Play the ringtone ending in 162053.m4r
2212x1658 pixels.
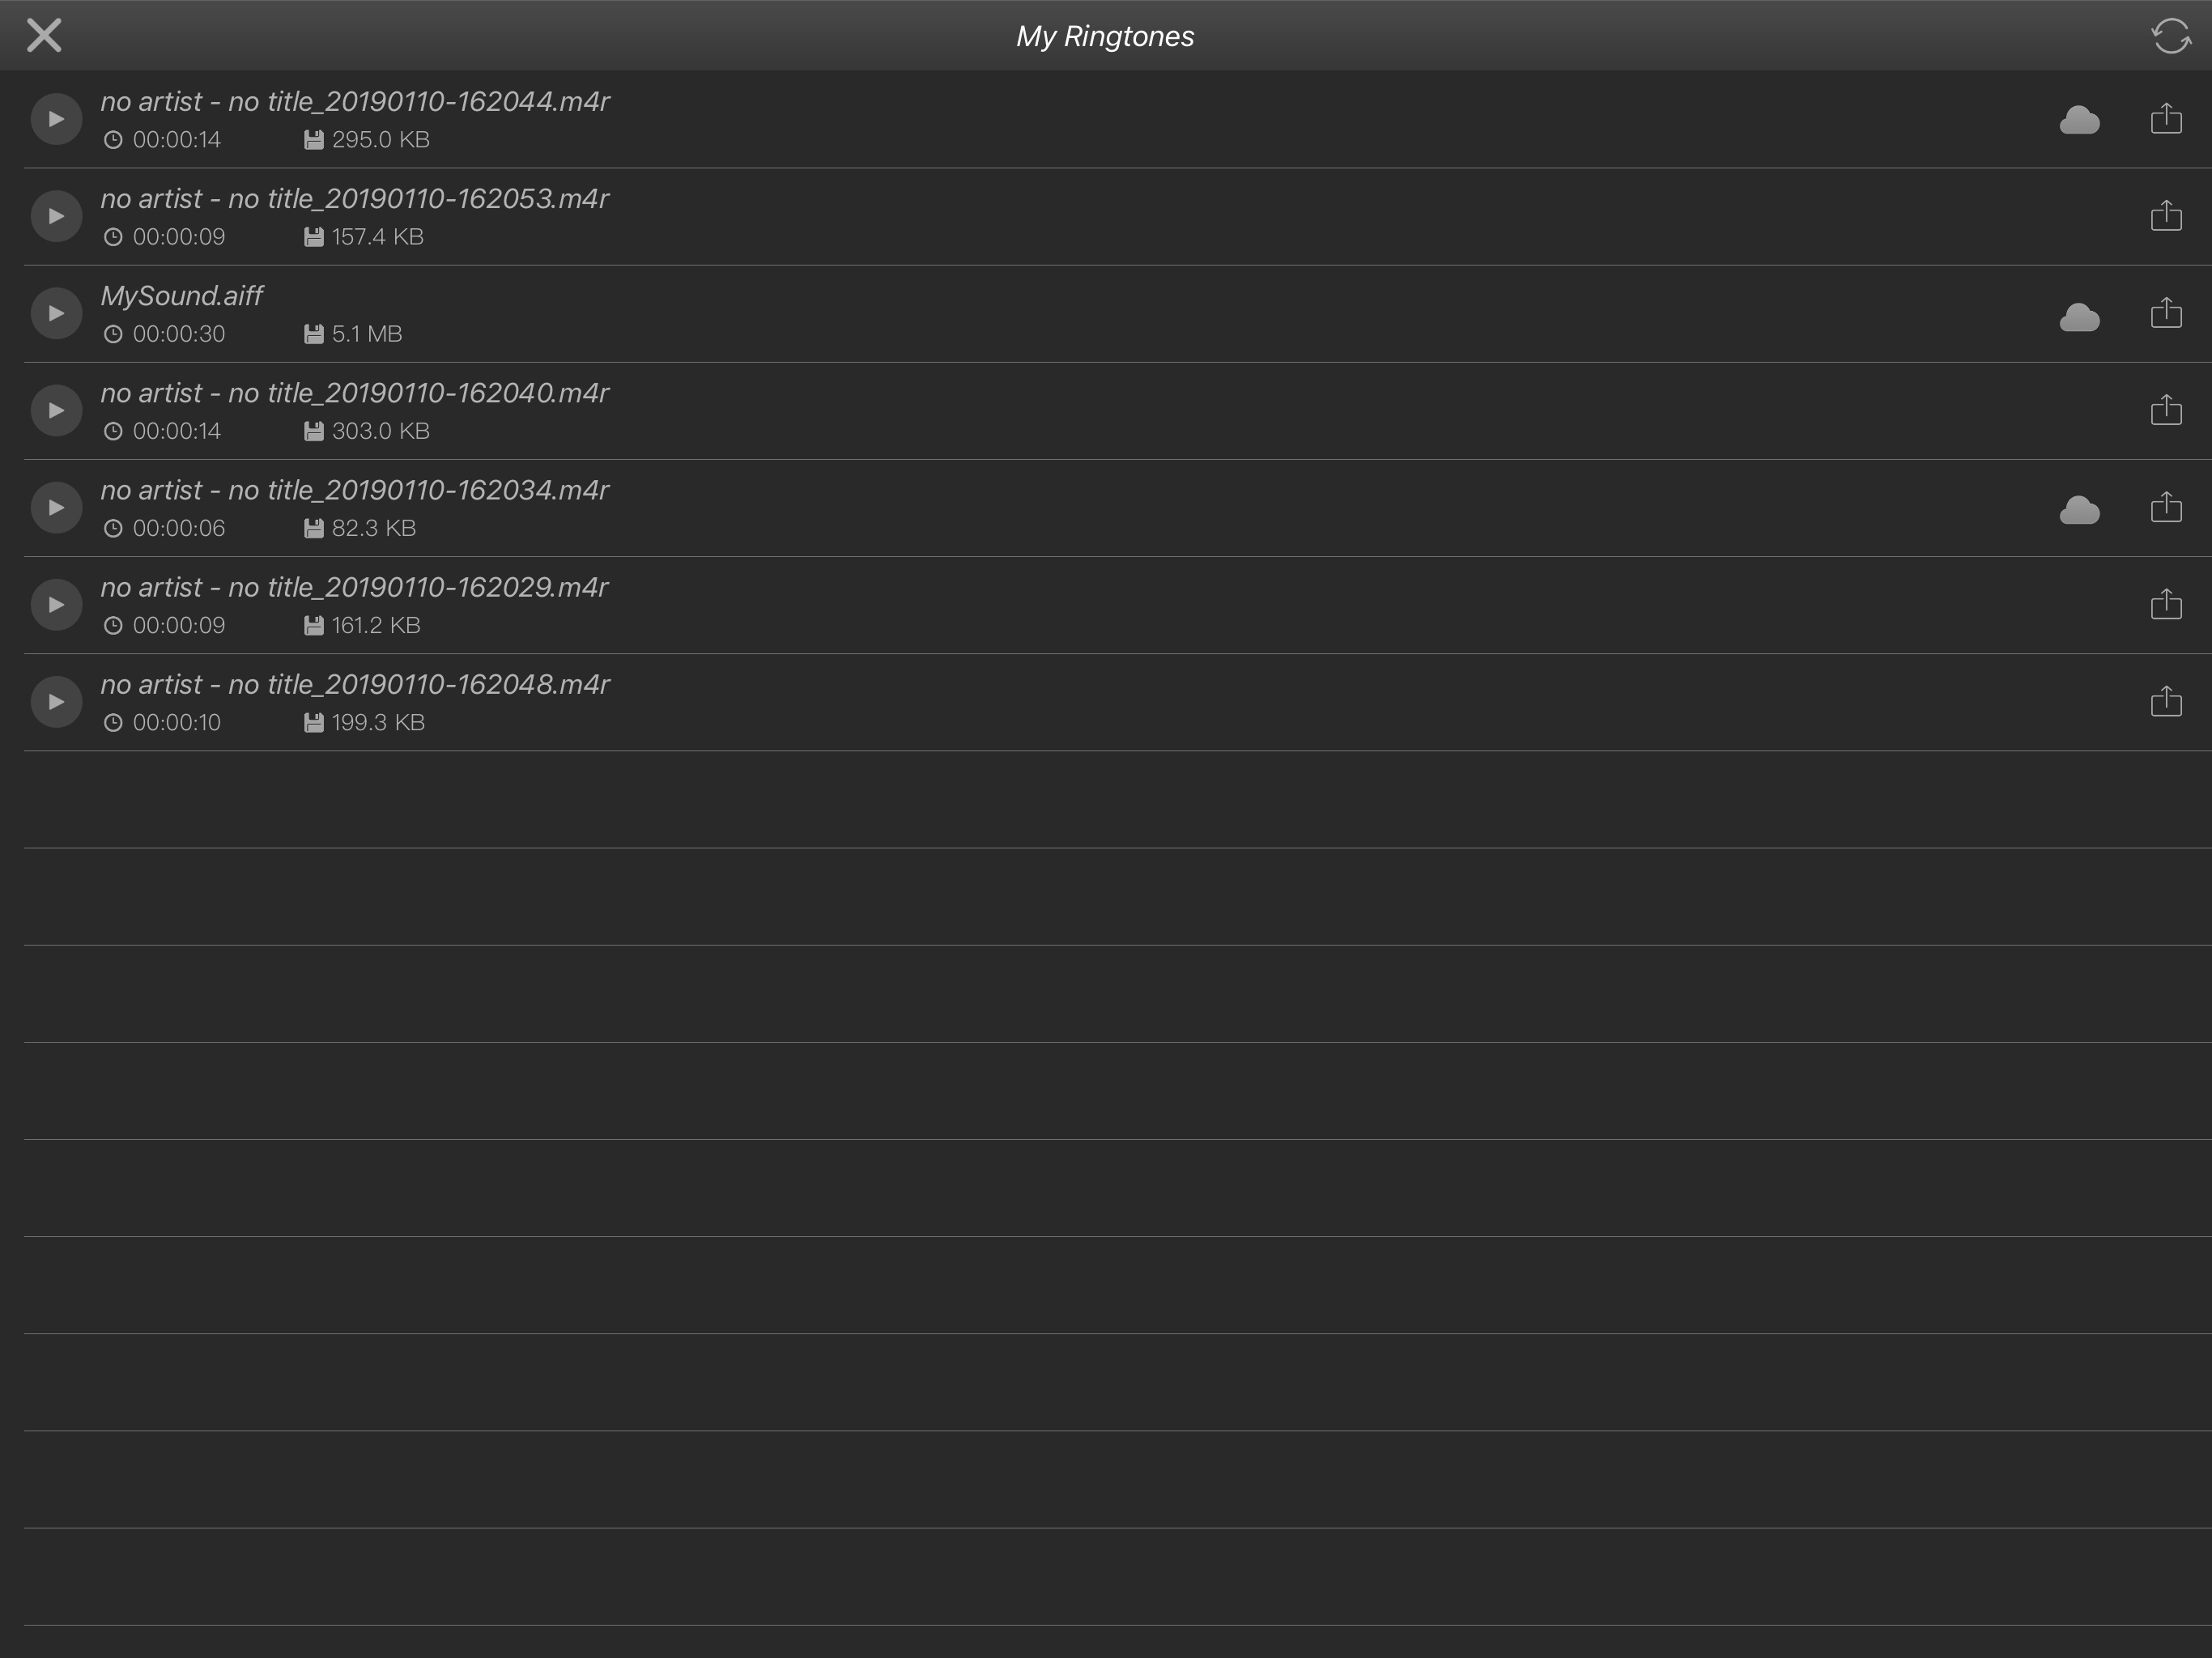click(56, 216)
